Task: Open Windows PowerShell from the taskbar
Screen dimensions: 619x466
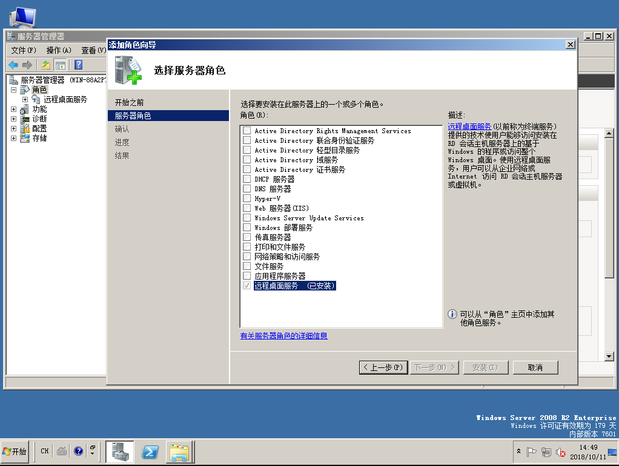Action: coord(150,451)
